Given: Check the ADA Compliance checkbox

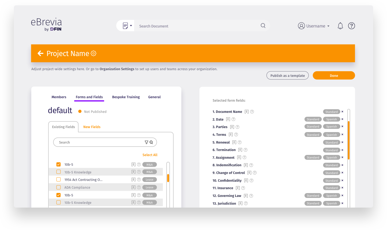Looking at the screenshot, I should [x=59, y=187].
